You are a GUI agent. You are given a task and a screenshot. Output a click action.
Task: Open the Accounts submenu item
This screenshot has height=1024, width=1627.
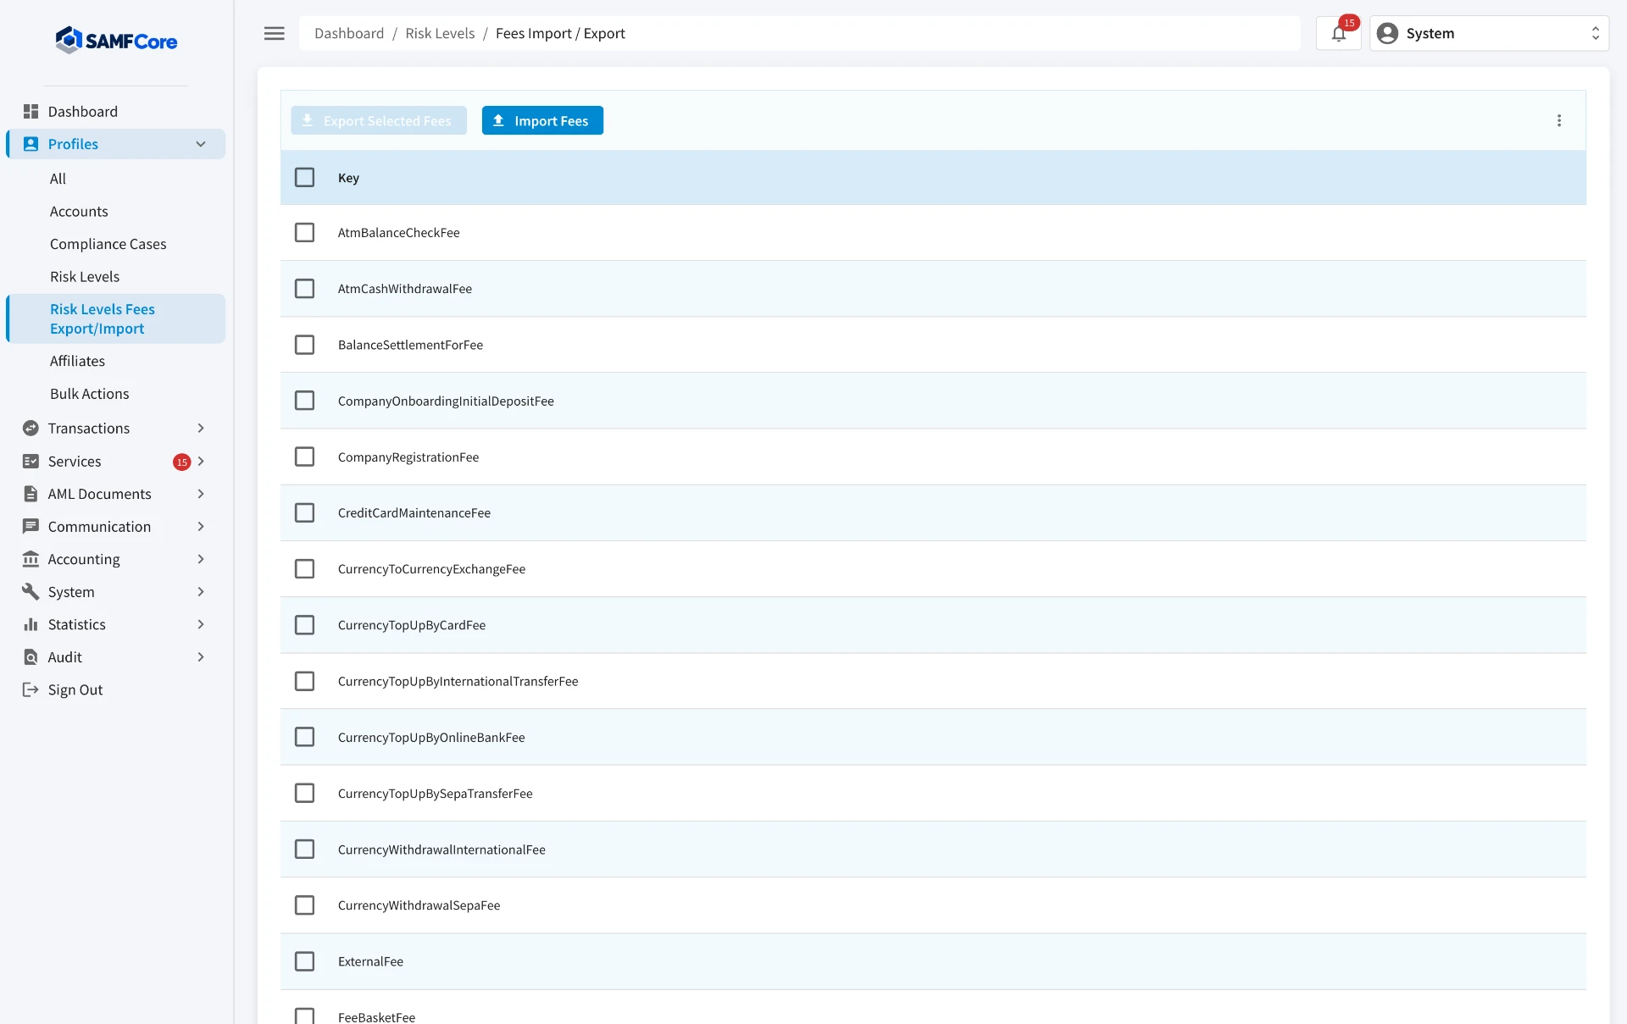coord(79,211)
